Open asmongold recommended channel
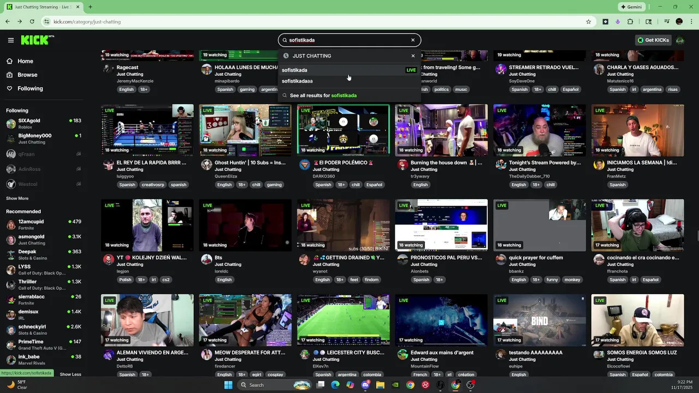The image size is (699, 393). click(x=44, y=240)
